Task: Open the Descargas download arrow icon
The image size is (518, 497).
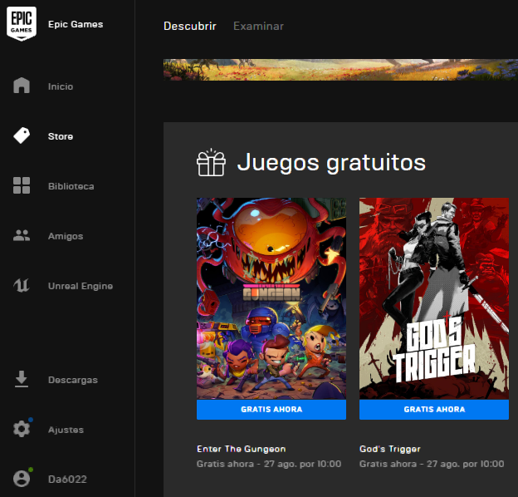Action: click(22, 379)
